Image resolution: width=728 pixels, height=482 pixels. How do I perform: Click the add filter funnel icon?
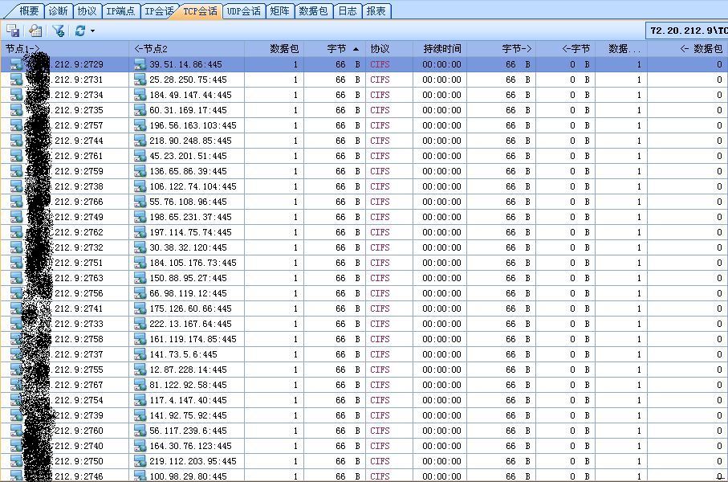click(x=58, y=30)
